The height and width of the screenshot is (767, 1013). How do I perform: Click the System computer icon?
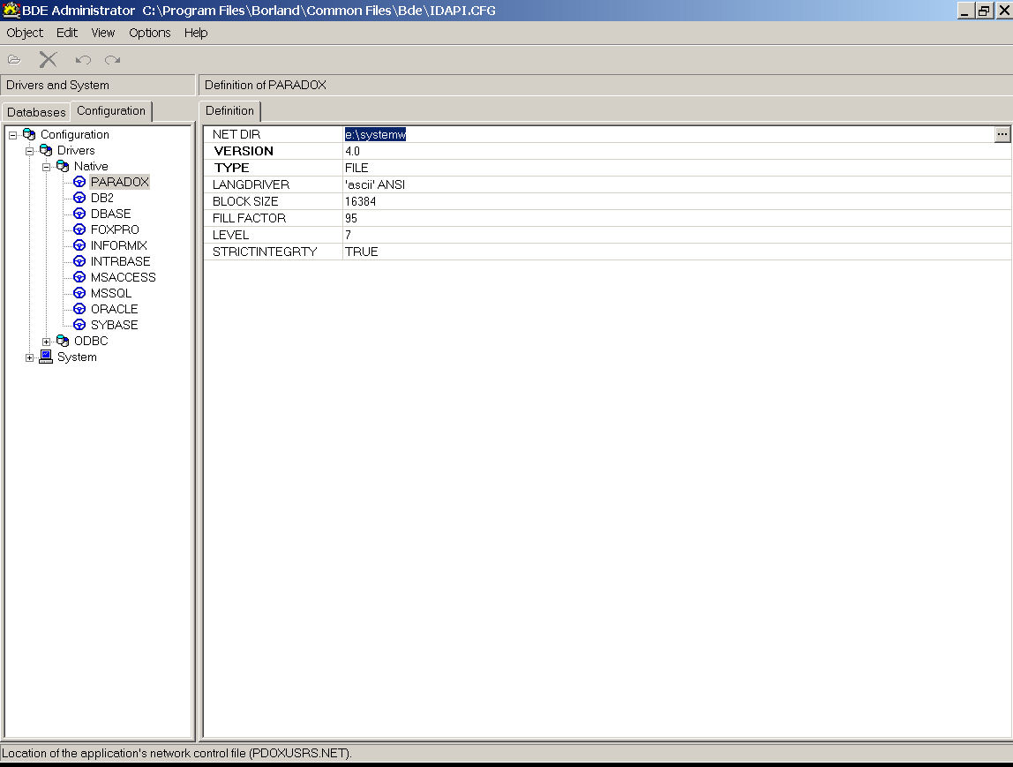46,357
